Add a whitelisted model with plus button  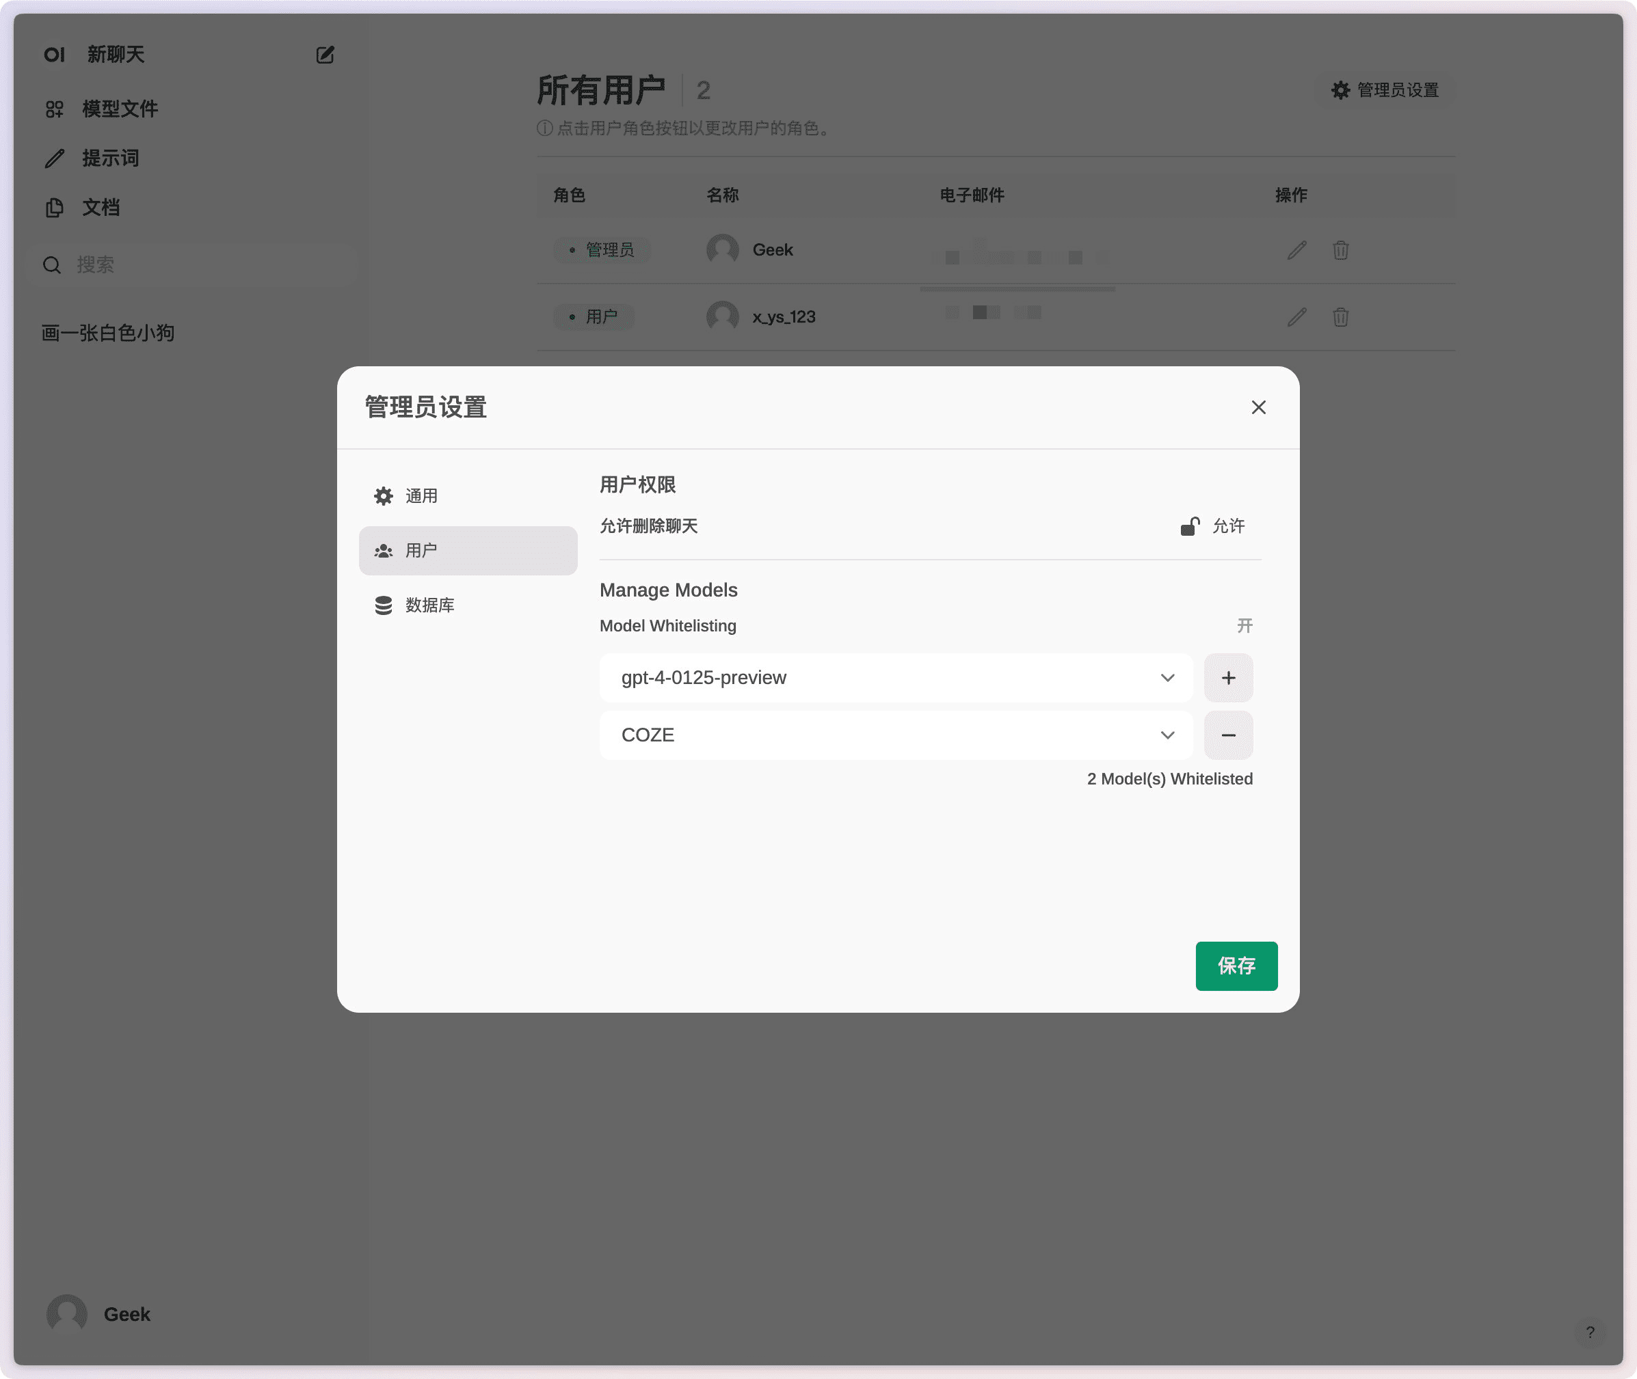(1228, 678)
